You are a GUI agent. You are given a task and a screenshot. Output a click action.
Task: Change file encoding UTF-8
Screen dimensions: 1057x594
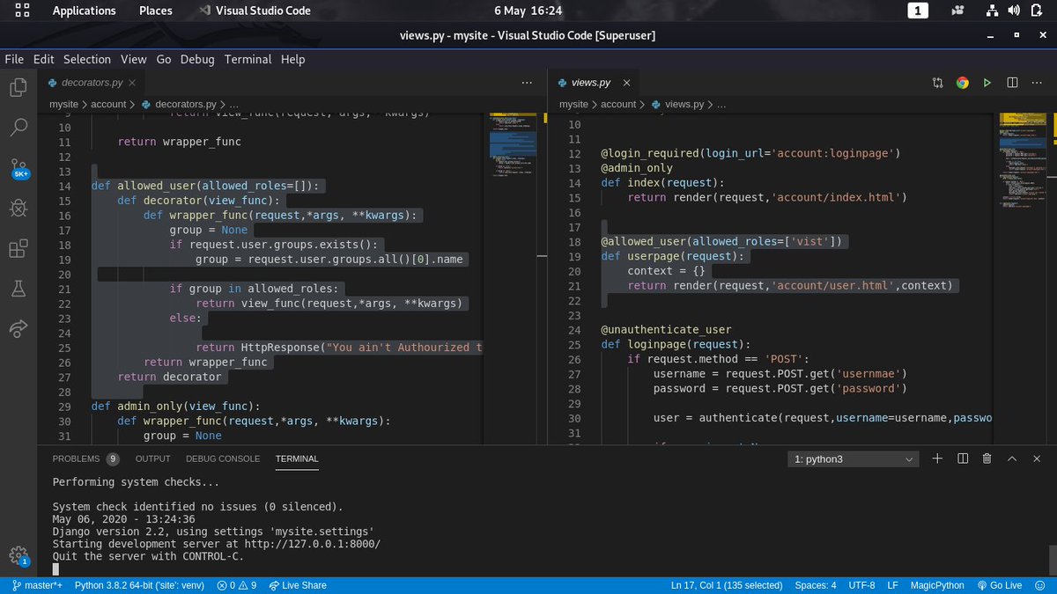click(x=861, y=585)
